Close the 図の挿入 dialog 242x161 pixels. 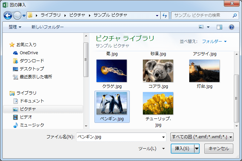(x=232, y=3)
